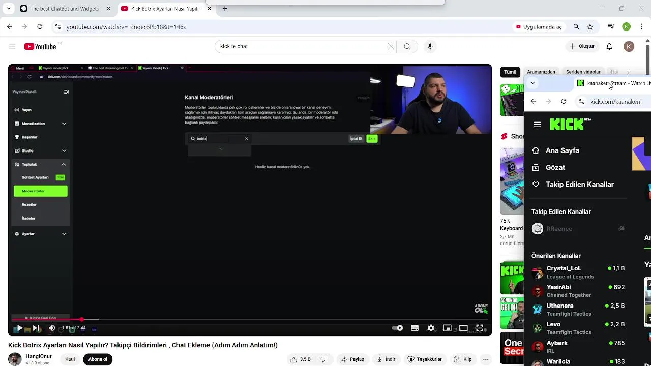Go back in the Kick browser window
This screenshot has height=366, width=651.
tap(533, 102)
